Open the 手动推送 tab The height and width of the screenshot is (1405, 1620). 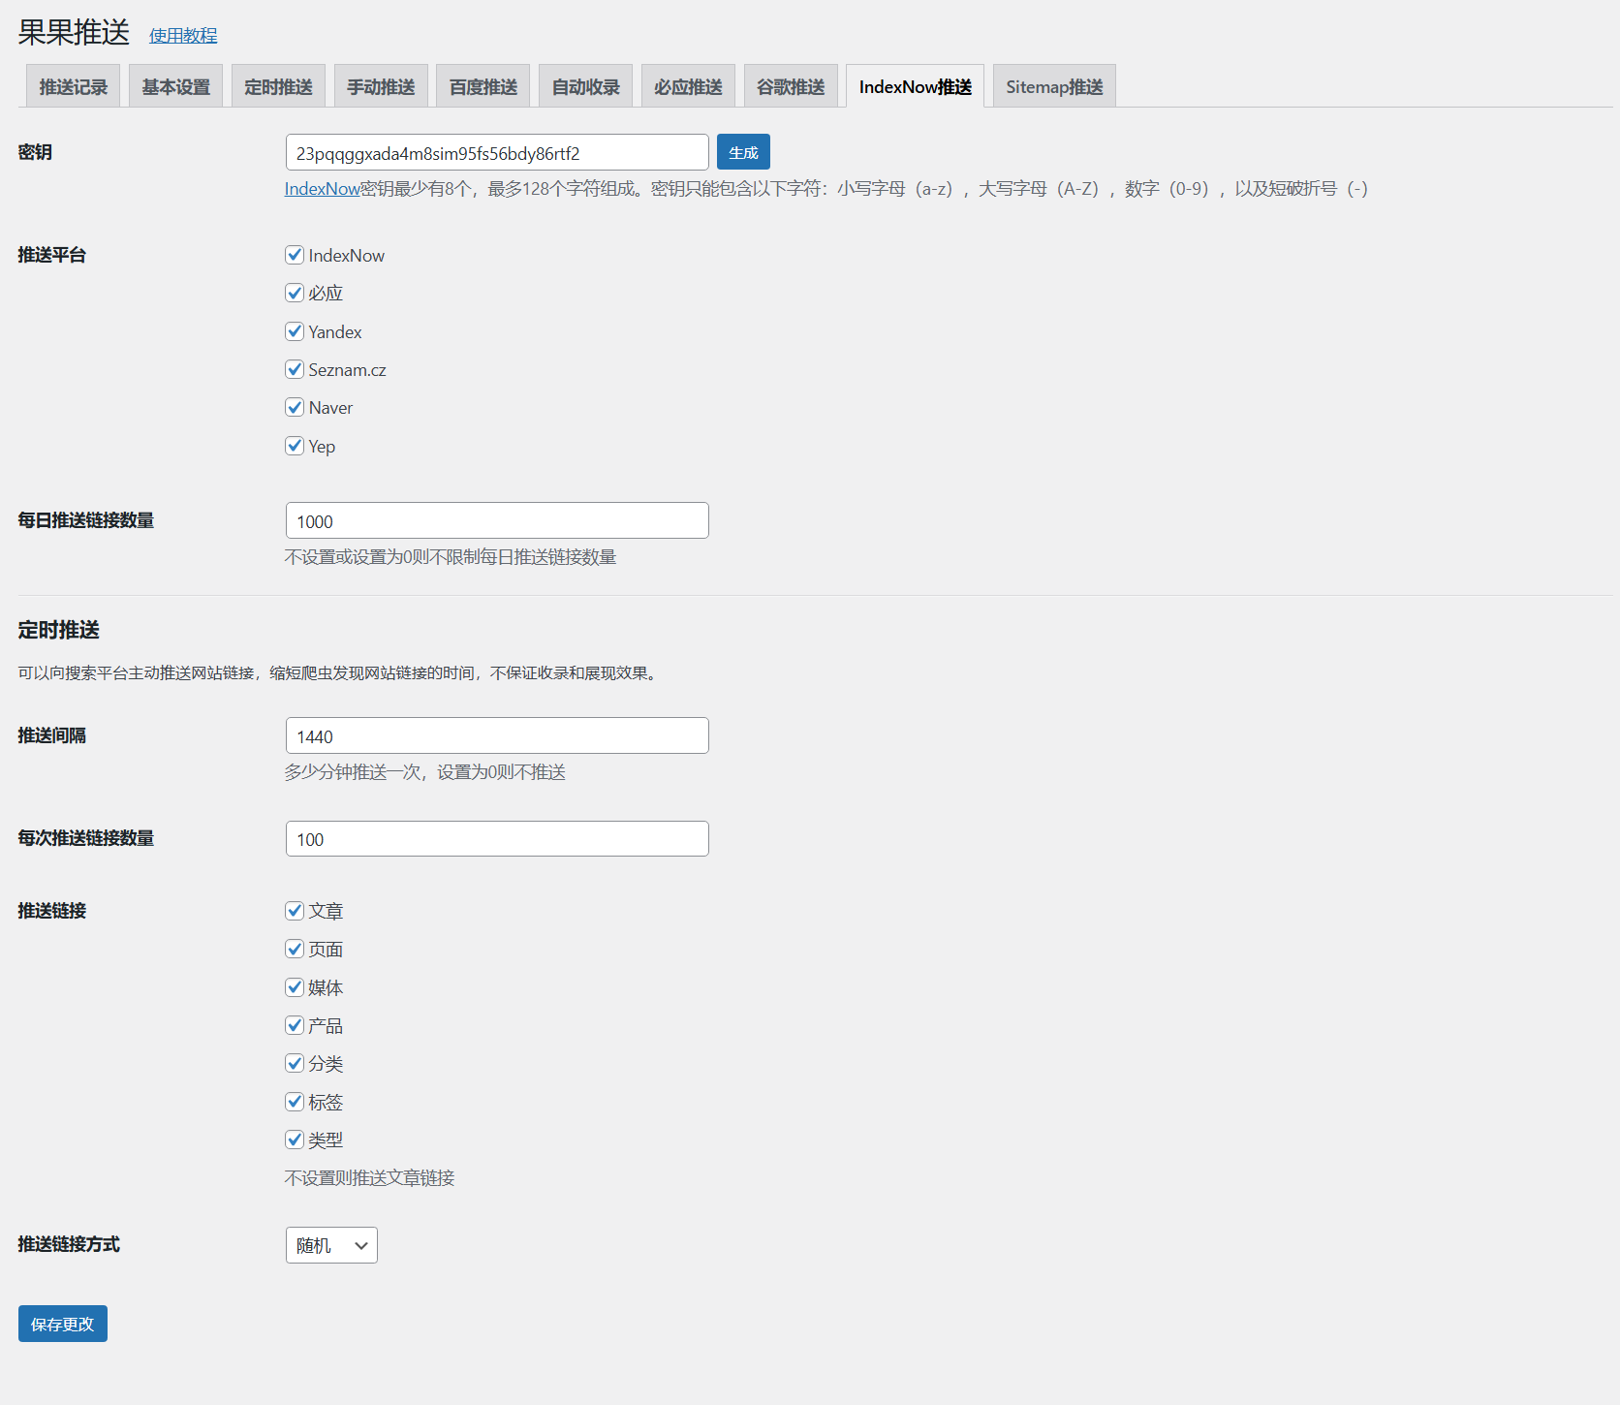click(x=381, y=86)
